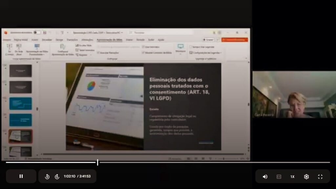The image size is (336, 189).
Task: Click the Exceto subtitle text on slide
Action: tap(154, 109)
